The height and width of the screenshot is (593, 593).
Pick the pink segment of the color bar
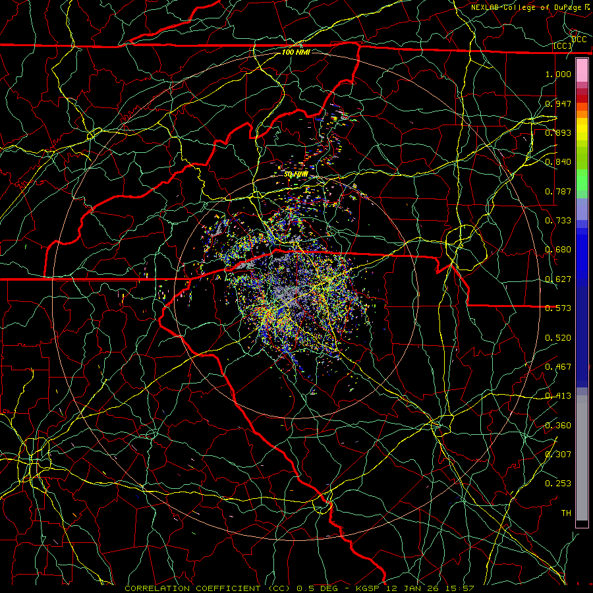(582, 71)
